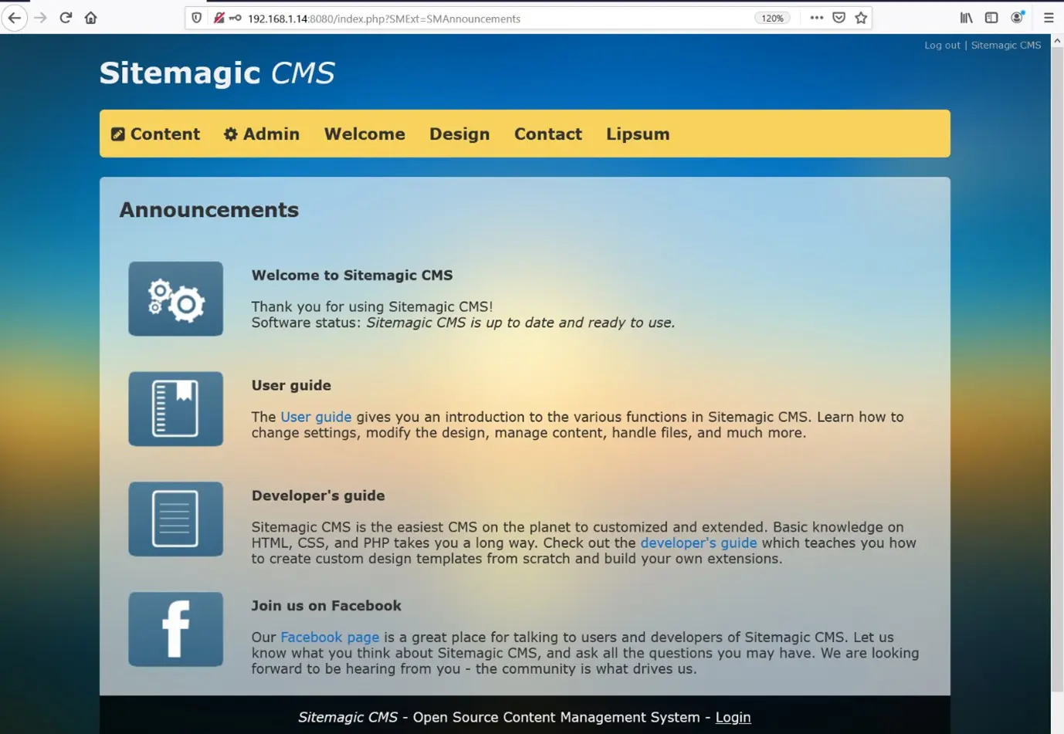Open the Contact page
The height and width of the screenshot is (734, 1064).
[547, 134]
